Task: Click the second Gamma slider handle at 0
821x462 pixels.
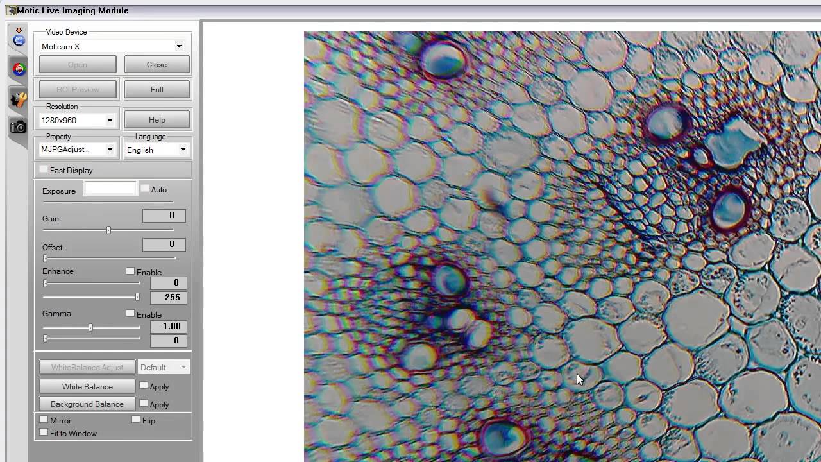Action: click(x=45, y=338)
